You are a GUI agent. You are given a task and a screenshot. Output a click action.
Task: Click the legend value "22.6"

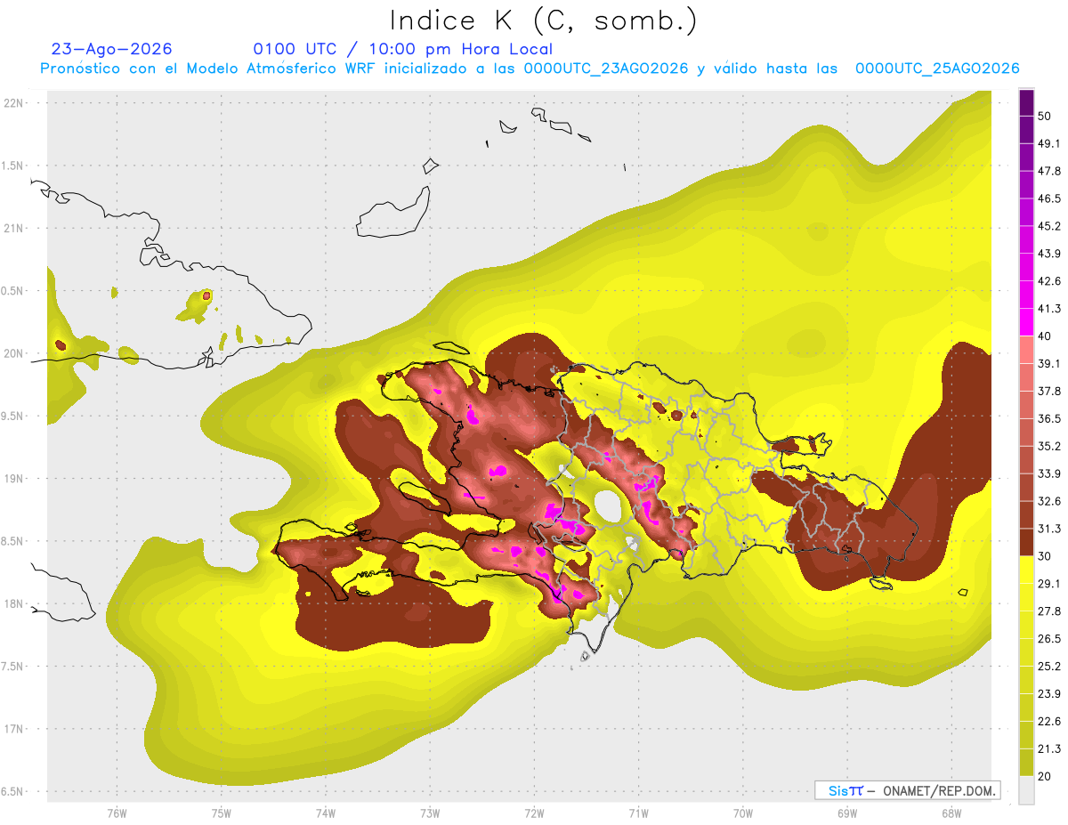[1048, 722]
